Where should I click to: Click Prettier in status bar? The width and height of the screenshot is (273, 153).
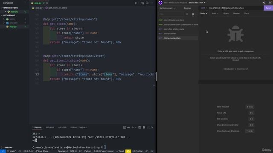[137, 151]
